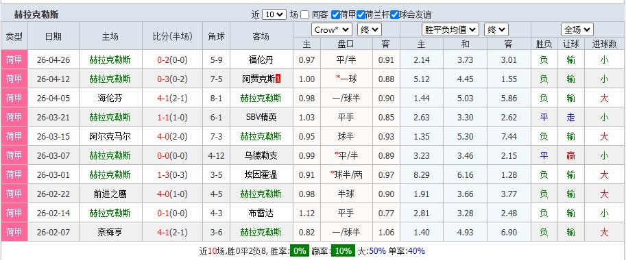Uncheck the 荷兰杯 filter checkbox
This screenshot has height=260, width=626.
[361, 15]
